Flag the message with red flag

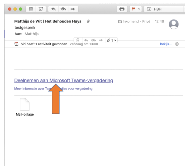coord(133,9)
